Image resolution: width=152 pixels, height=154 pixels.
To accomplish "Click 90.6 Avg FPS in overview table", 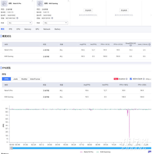I will click(83, 50).
